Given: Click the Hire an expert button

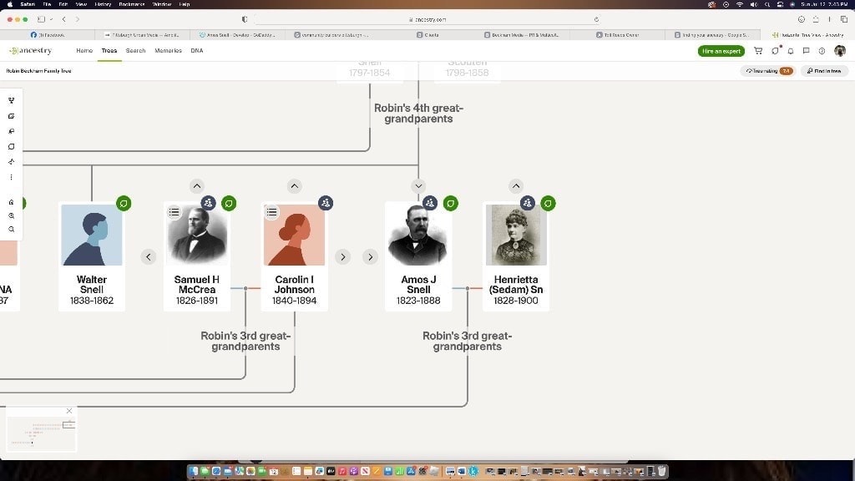Looking at the screenshot, I should [721, 51].
